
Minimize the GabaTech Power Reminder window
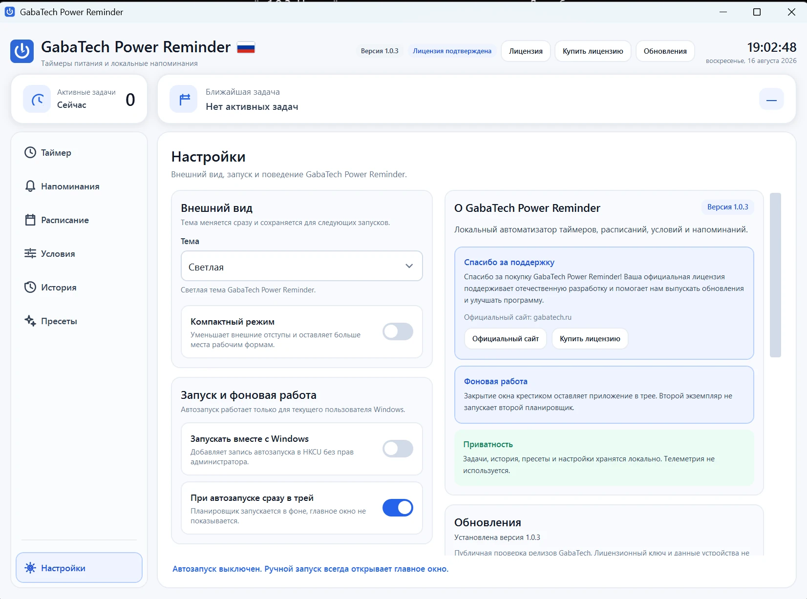[723, 12]
